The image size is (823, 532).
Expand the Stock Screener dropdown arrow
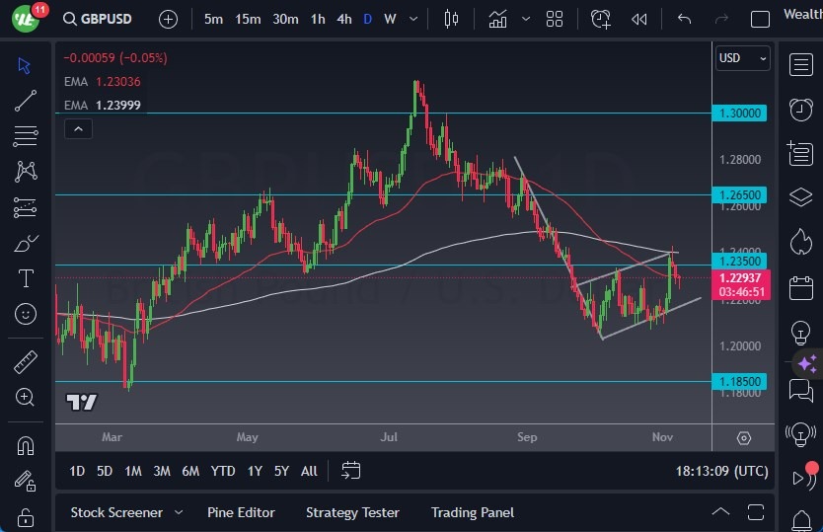[x=179, y=512]
